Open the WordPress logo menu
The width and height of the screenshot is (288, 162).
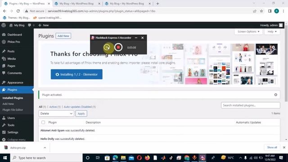4,25
